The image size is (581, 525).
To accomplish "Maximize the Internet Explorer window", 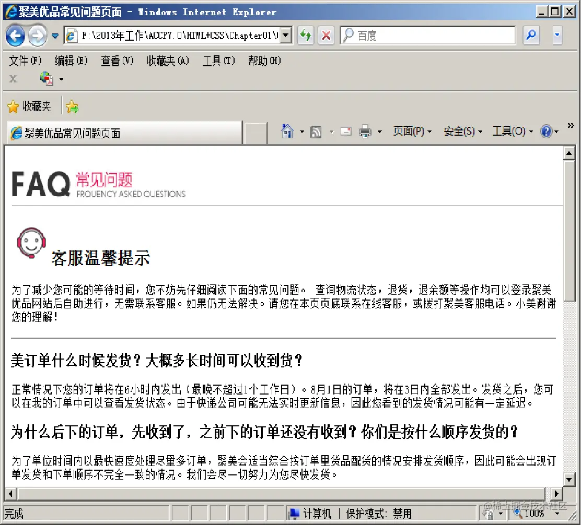I will pos(555,12).
